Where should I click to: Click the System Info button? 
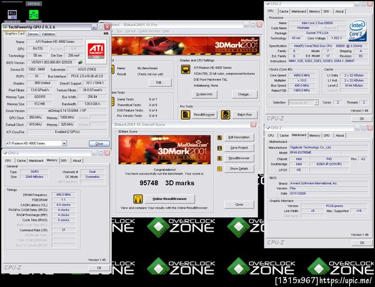pyautogui.click(x=204, y=94)
